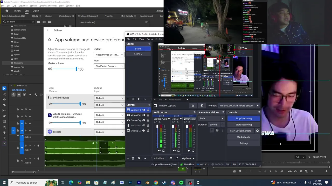This screenshot has width=332, height=186.
Task: Open virtual camera settings gear
Action: (x=257, y=131)
